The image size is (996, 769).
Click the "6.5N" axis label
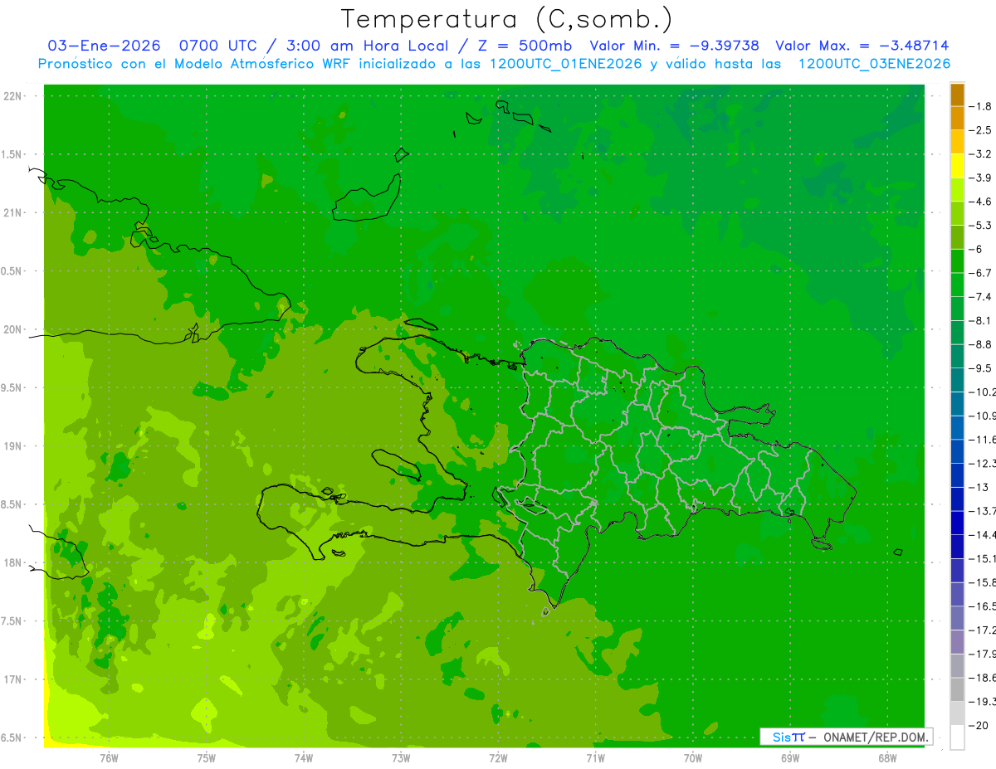[x=12, y=738]
